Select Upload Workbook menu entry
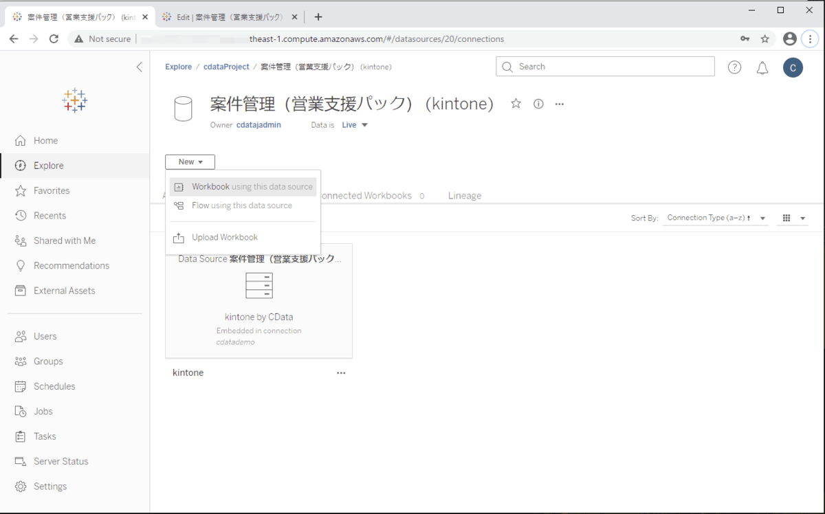The image size is (825, 514). 243,238
